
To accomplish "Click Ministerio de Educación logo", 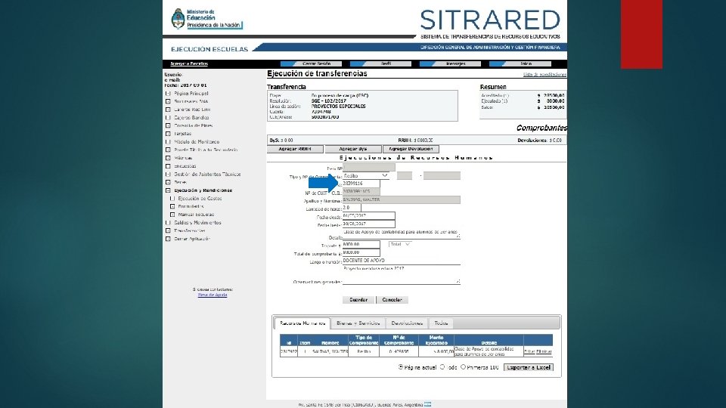I will point(206,18).
